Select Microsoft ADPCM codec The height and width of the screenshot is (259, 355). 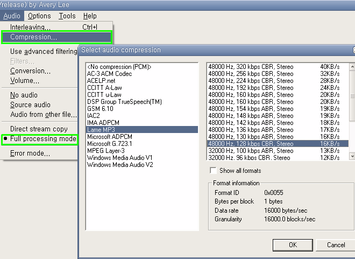[x=142, y=137]
